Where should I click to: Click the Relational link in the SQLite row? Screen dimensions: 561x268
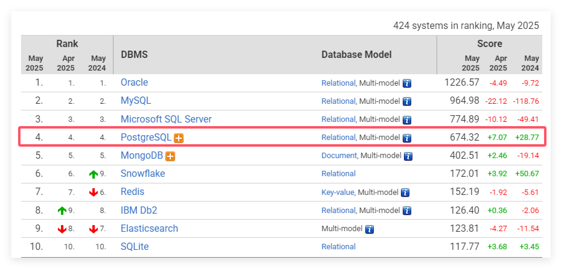coord(338,246)
